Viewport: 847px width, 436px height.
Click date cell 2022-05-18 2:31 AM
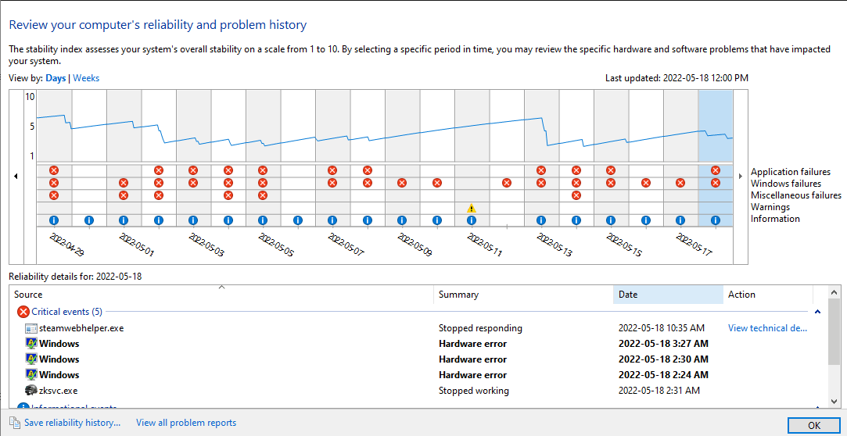(x=659, y=391)
